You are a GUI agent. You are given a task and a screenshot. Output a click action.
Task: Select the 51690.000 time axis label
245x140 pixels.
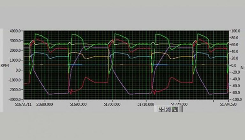78,104
